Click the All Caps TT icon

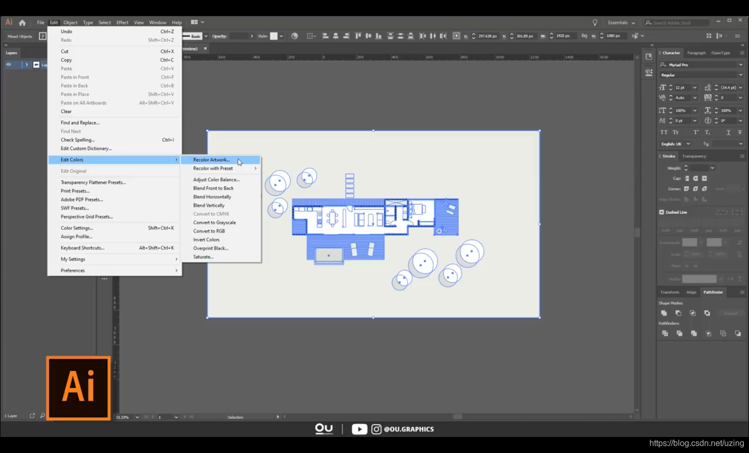click(x=664, y=133)
